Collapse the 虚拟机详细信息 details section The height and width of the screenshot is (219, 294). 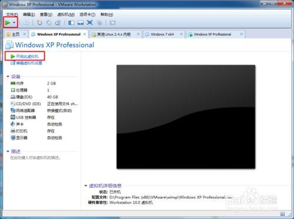click(x=86, y=186)
